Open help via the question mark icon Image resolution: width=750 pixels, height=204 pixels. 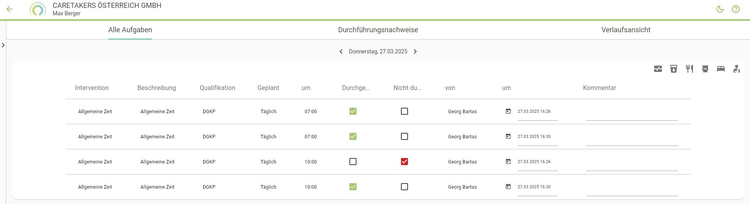(x=736, y=9)
